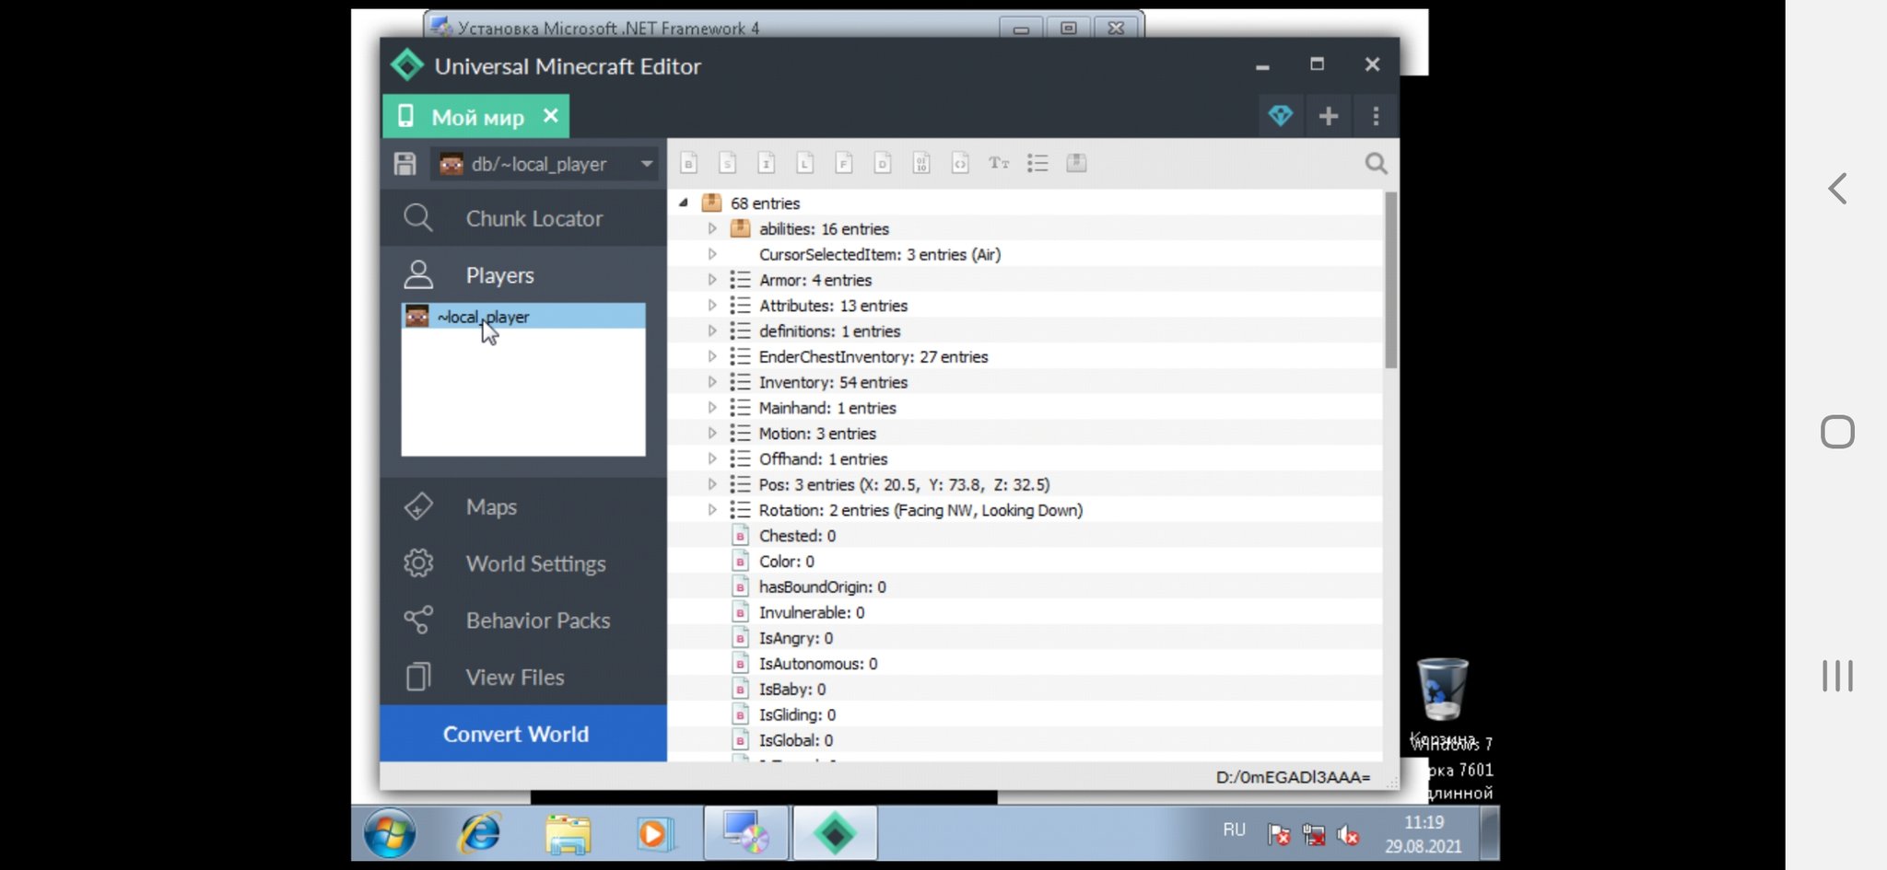The height and width of the screenshot is (870, 1887).
Task: Add a Short tag from the toolbar
Action: (727, 163)
